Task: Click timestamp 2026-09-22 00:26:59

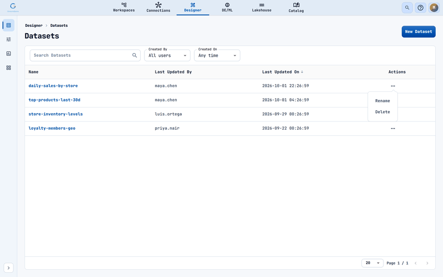Action: 285,128
